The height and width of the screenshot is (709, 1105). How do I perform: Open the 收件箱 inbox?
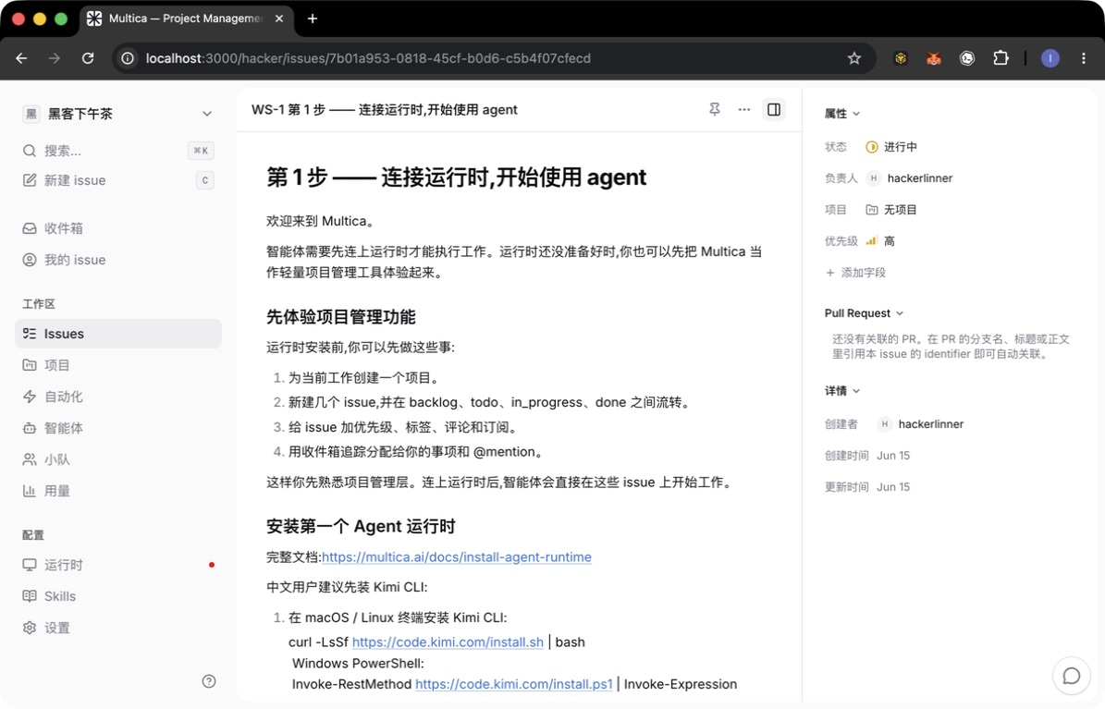(118, 228)
